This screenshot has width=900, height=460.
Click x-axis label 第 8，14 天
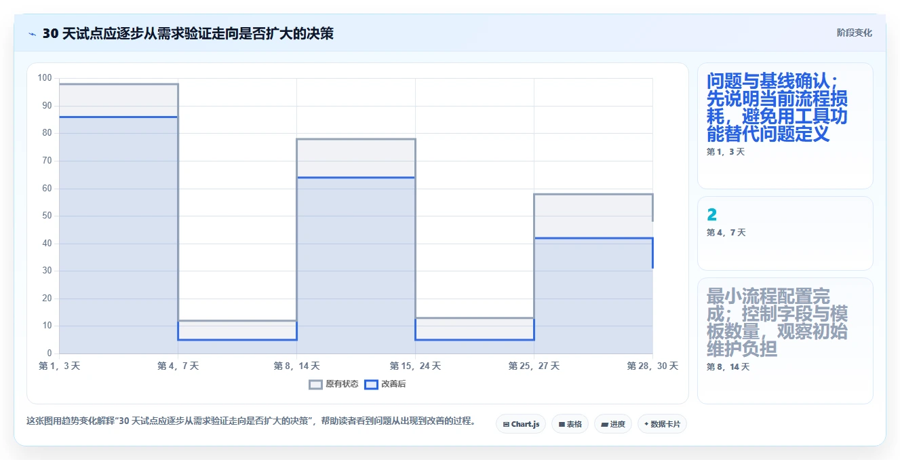296,366
